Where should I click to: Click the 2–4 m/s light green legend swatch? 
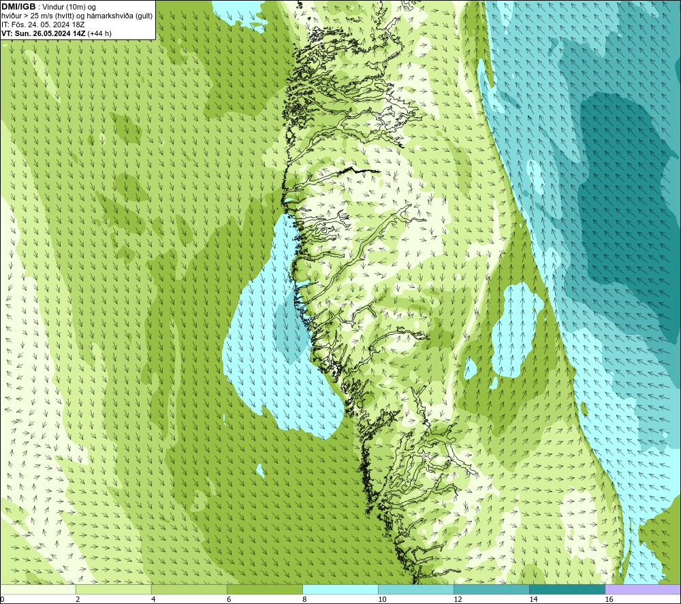(x=113, y=589)
